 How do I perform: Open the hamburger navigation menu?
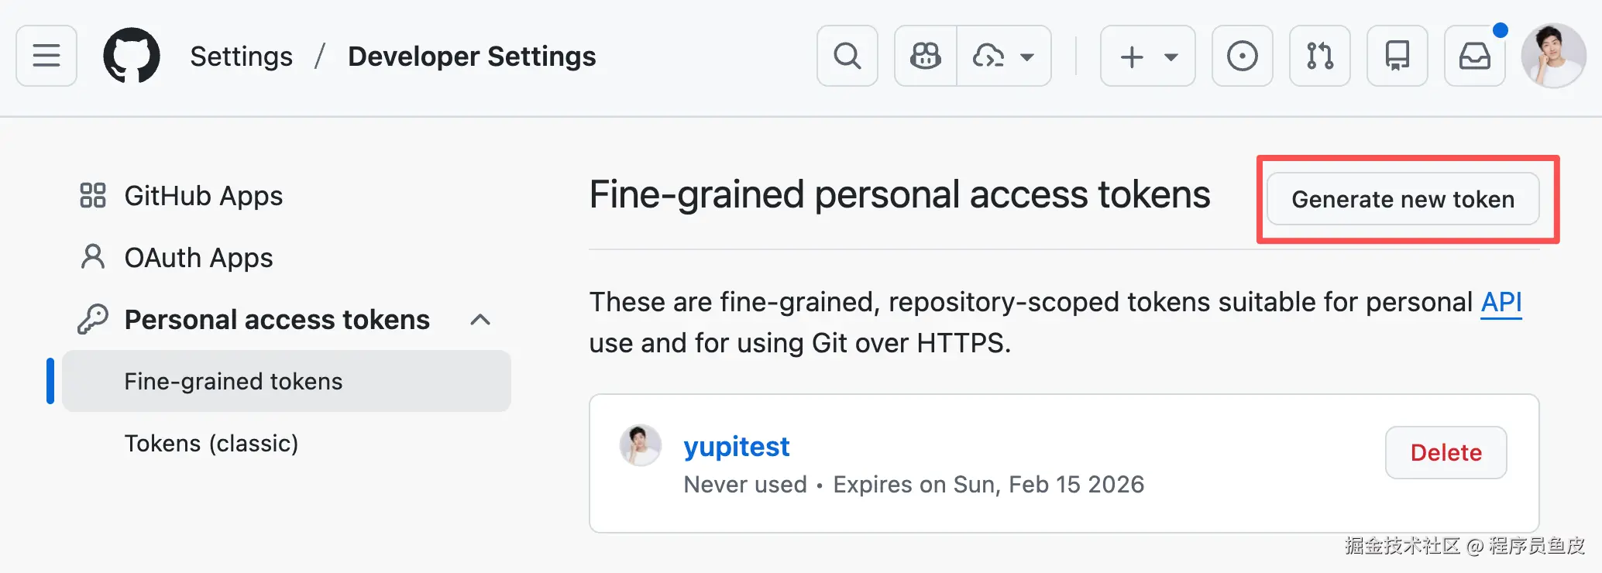pyautogui.click(x=46, y=56)
